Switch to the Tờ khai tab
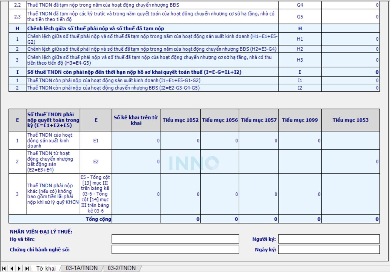Viewport: 390px width, 272px height. (46, 268)
